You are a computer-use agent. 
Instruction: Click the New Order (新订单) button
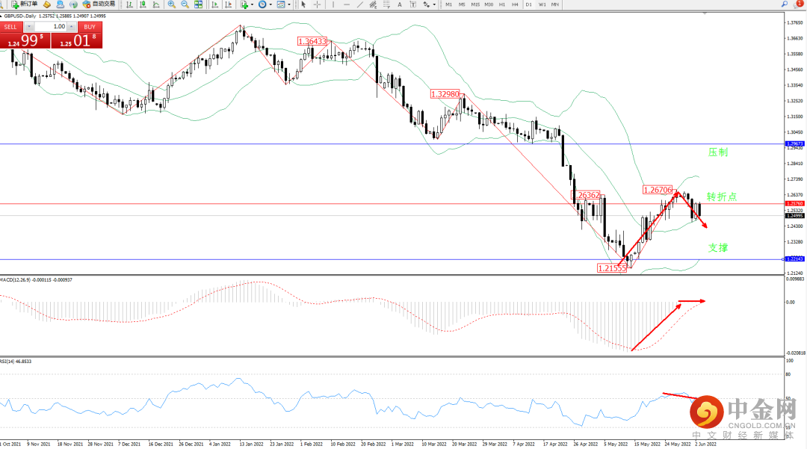point(25,4)
